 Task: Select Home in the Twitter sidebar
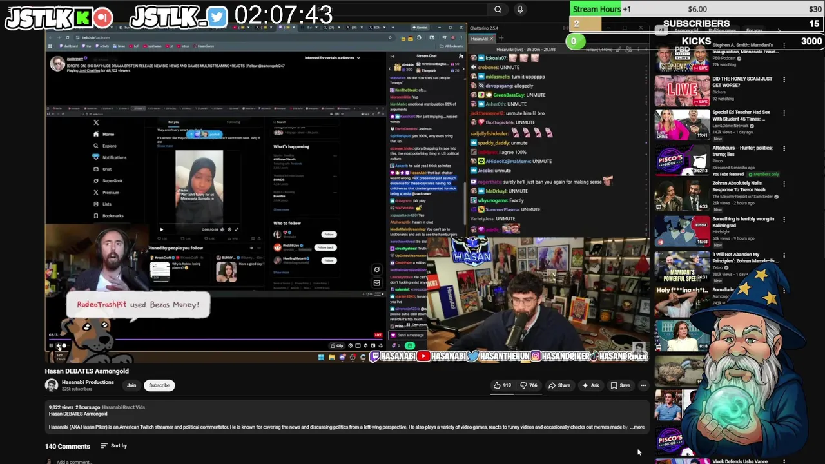[103, 134]
